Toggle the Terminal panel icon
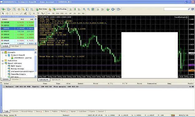The width and height of the screenshot is (195, 117). [27, 9]
